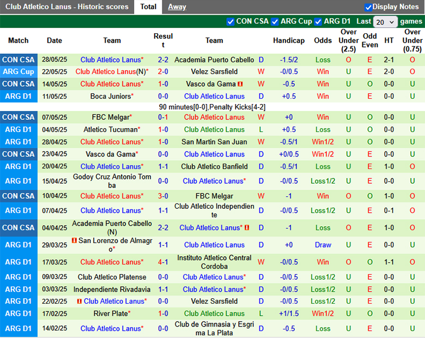Screen dimensions: 425x338
Task: Click the 2-2 result on 28/05/25
Action: pos(163,59)
